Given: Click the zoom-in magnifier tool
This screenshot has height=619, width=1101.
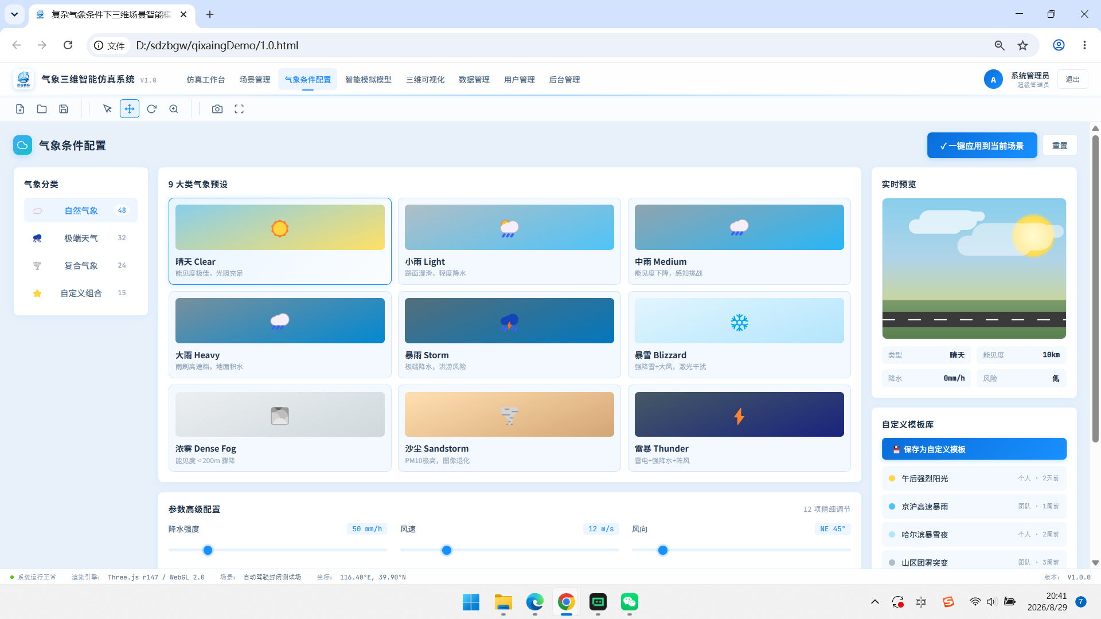Looking at the screenshot, I should pos(174,109).
